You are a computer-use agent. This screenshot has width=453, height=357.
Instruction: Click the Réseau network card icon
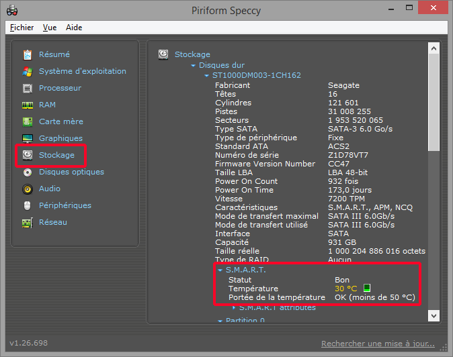28,222
